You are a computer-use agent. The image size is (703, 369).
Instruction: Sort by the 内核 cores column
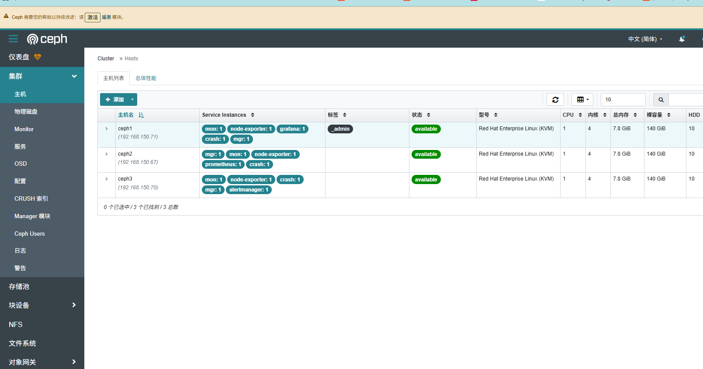605,115
